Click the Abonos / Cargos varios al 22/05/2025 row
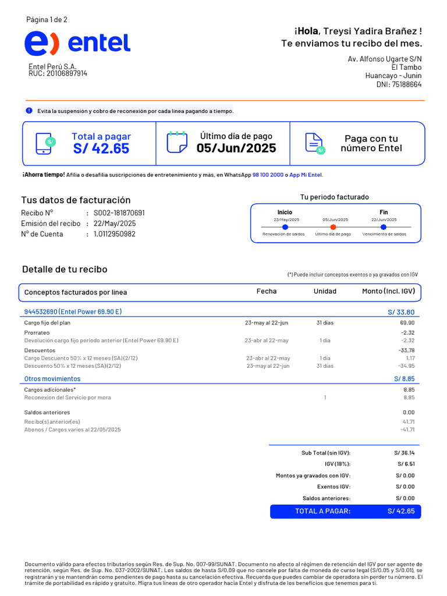The height and width of the screenshot is (596, 447). coord(219,430)
